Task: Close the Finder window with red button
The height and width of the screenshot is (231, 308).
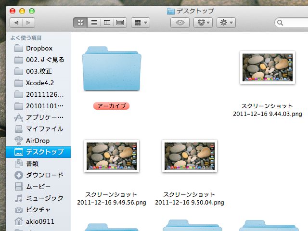Action: pyautogui.click(x=13, y=11)
